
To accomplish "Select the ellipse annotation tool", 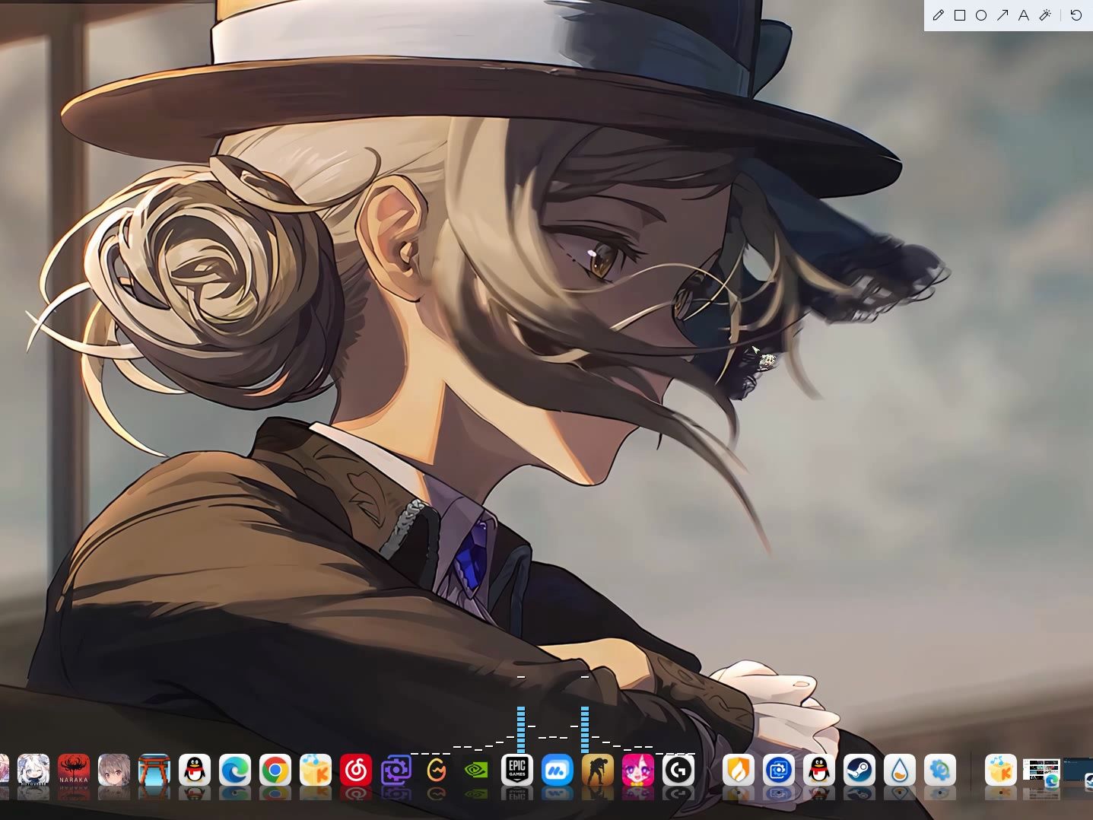I will (x=981, y=15).
